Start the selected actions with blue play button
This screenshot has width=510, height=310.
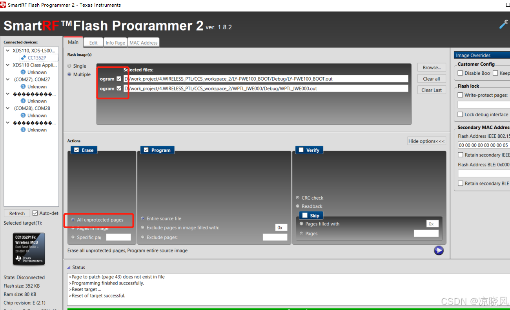pyautogui.click(x=439, y=251)
